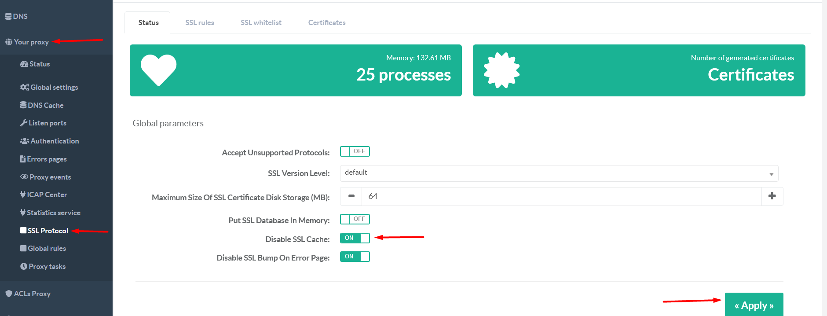
Task: Click the plug icon for ICAP Center
Action: point(23,195)
